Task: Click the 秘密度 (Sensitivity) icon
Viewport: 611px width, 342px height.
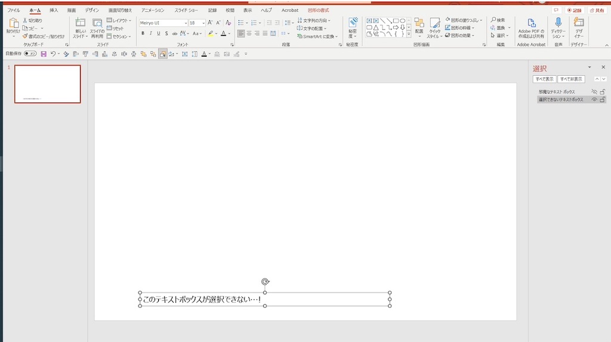Action: (x=353, y=23)
